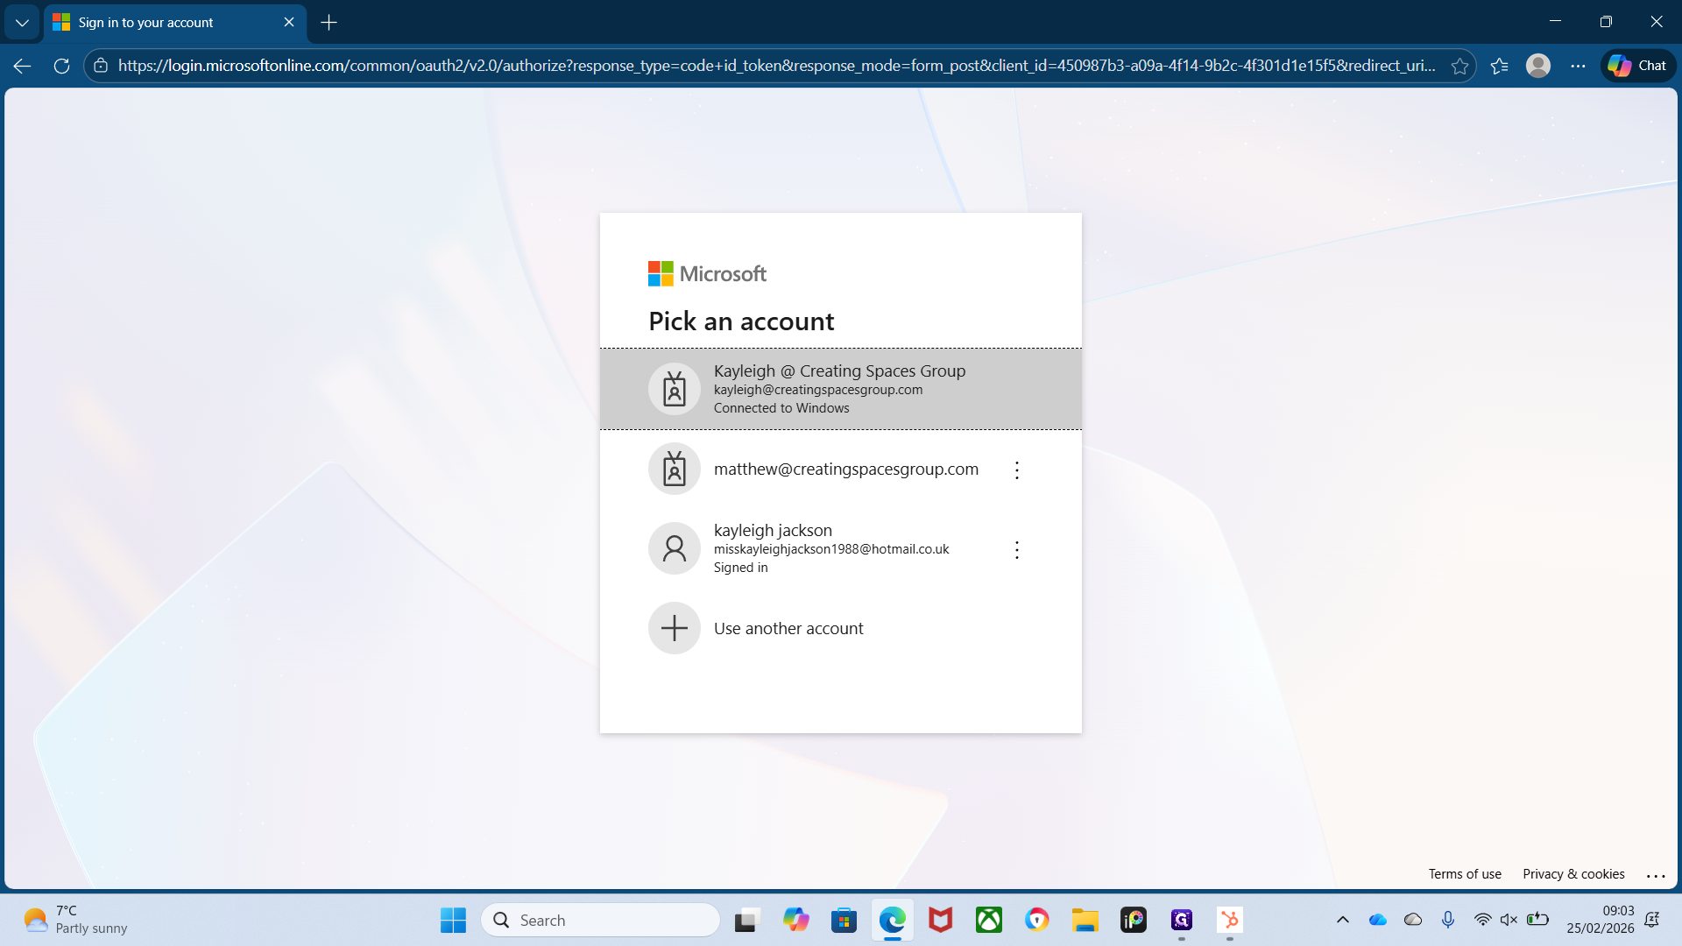Open Terms of use link
The image size is (1682, 946).
[x=1465, y=874]
